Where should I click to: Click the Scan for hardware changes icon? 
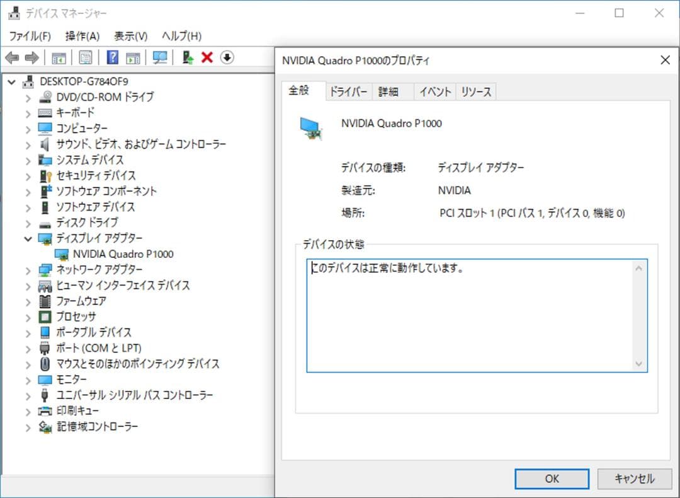coord(159,57)
